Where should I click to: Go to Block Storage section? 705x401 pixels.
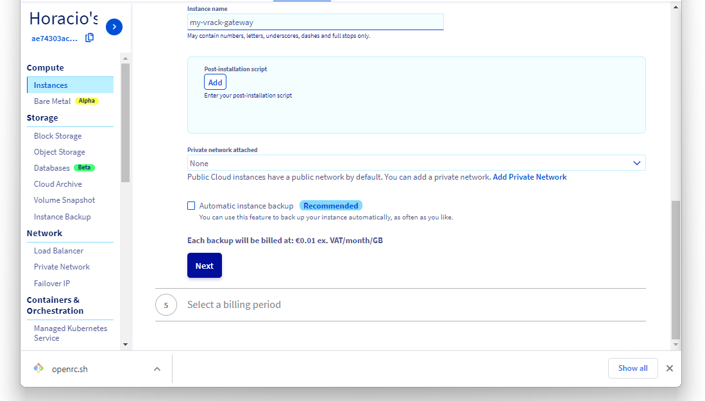58,136
